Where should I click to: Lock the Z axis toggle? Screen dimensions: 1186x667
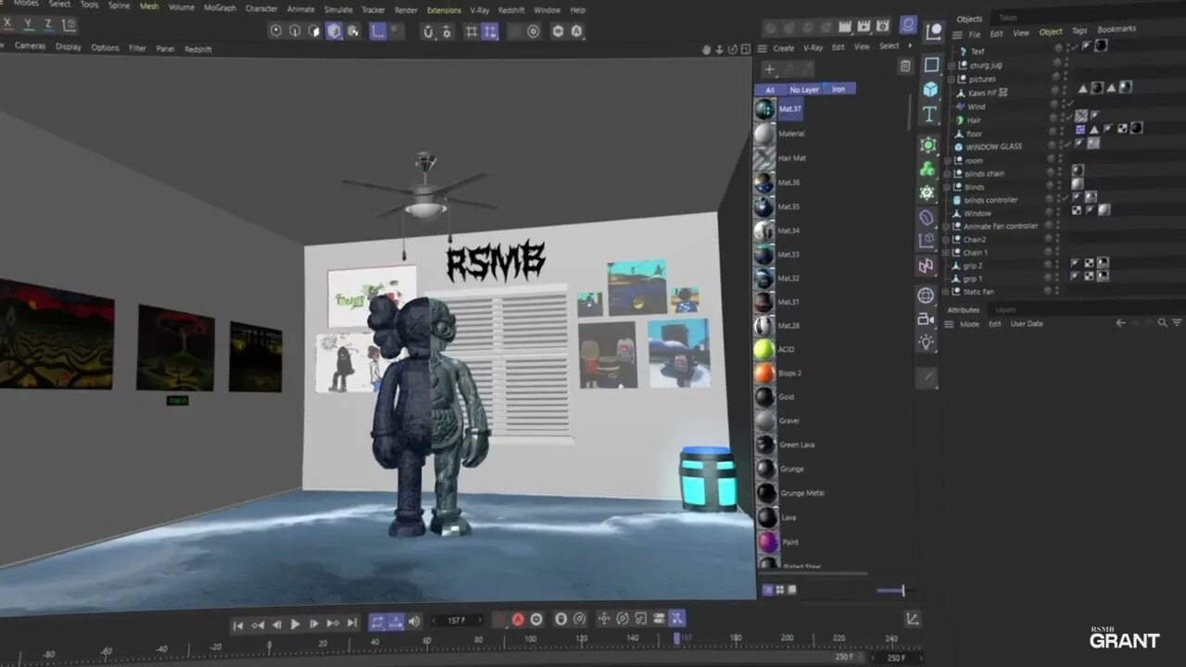48,23
